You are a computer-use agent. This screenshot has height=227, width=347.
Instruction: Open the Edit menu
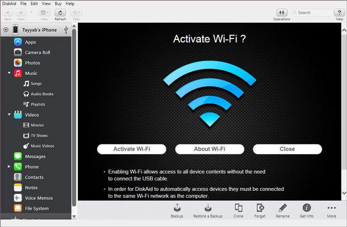(34, 4)
